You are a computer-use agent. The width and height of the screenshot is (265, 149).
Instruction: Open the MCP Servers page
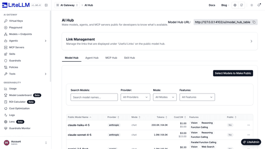click(17, 48)
